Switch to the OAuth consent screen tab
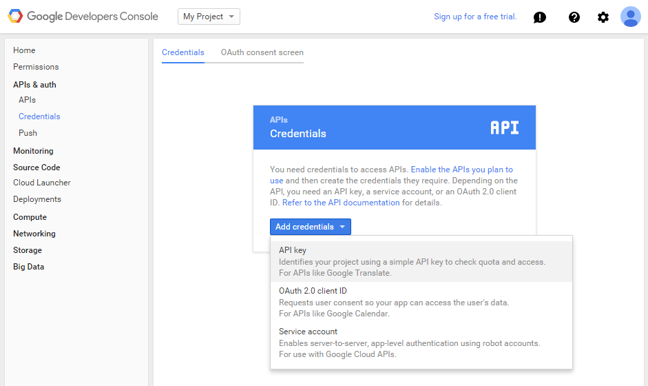648x386 pixels. (262, 52)
